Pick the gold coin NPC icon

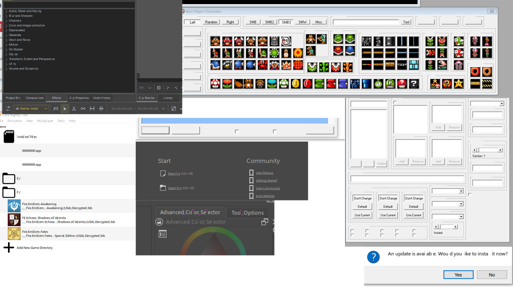point(296,84)
